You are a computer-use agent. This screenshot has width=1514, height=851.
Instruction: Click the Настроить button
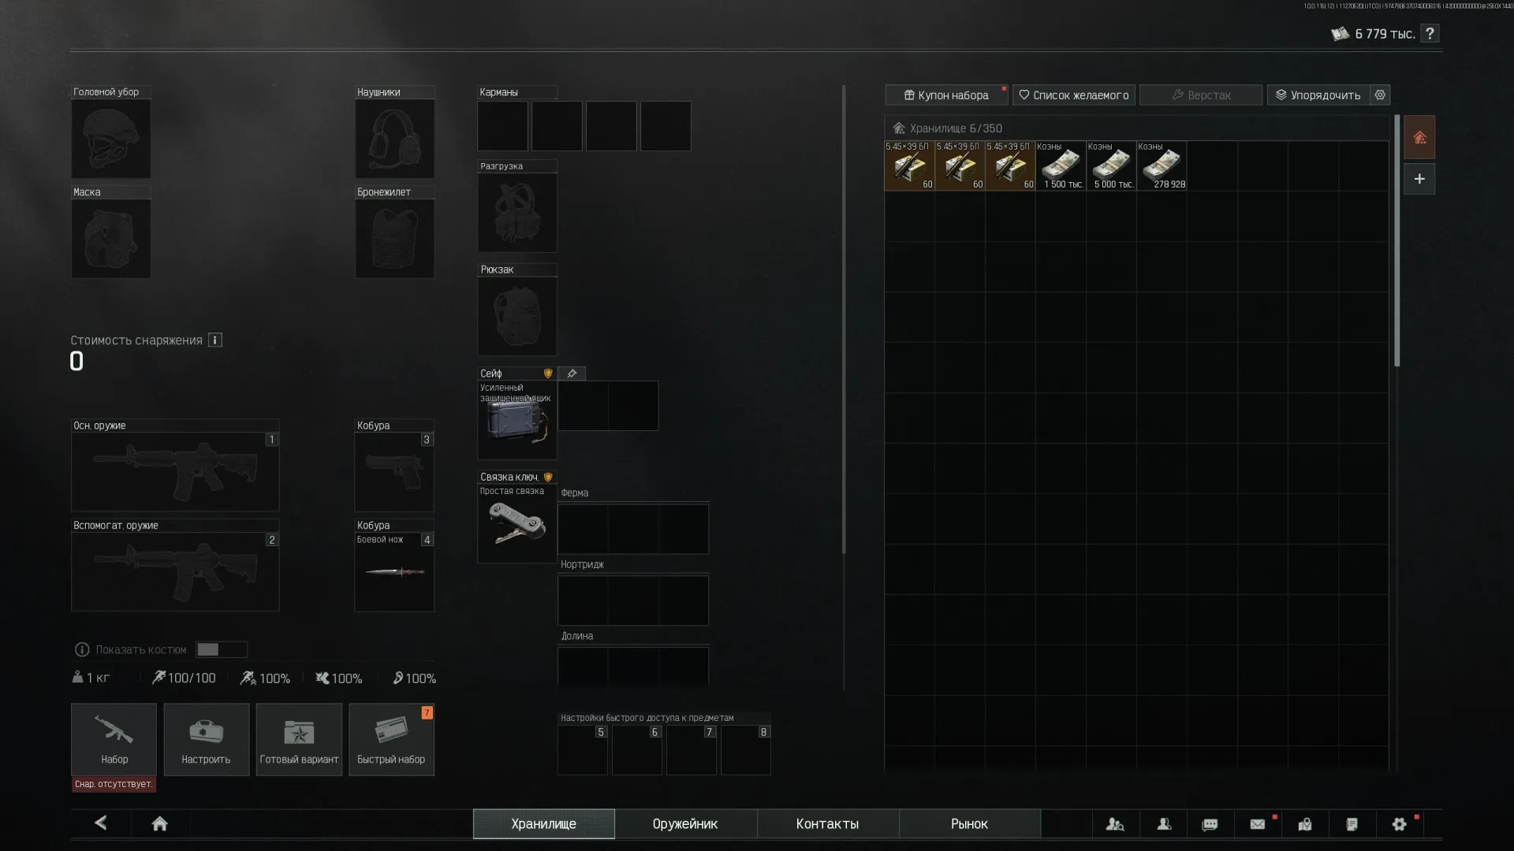click(207, 739)
